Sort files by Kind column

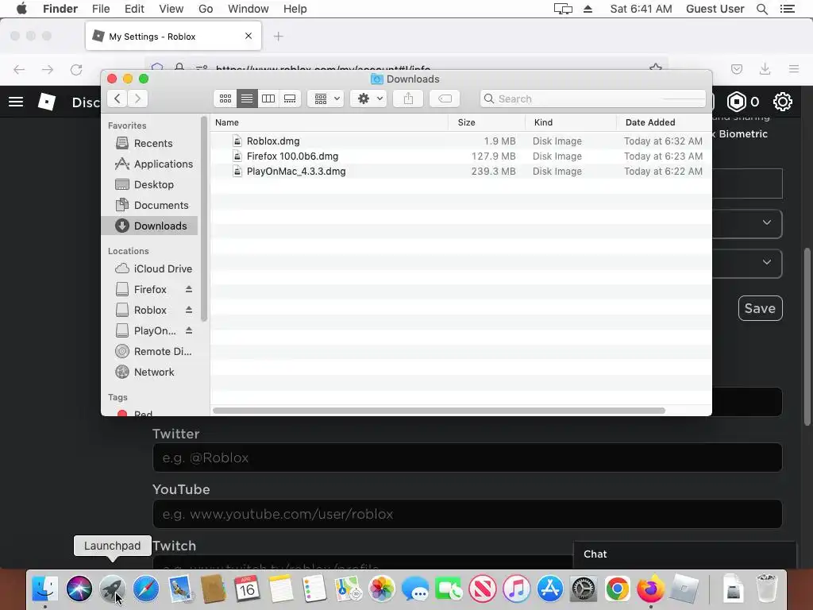coord(571,122)
